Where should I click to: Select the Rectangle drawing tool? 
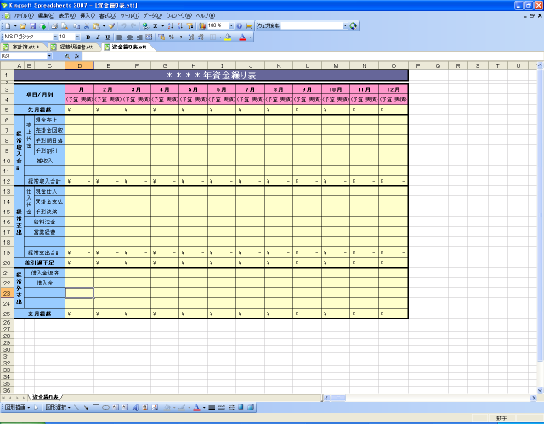pyautogui.click(x=96, y=407)
